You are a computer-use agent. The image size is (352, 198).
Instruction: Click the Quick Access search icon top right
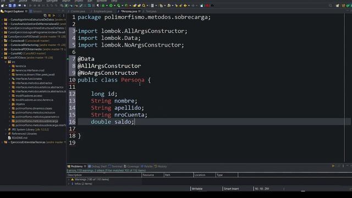click(331, 5)
